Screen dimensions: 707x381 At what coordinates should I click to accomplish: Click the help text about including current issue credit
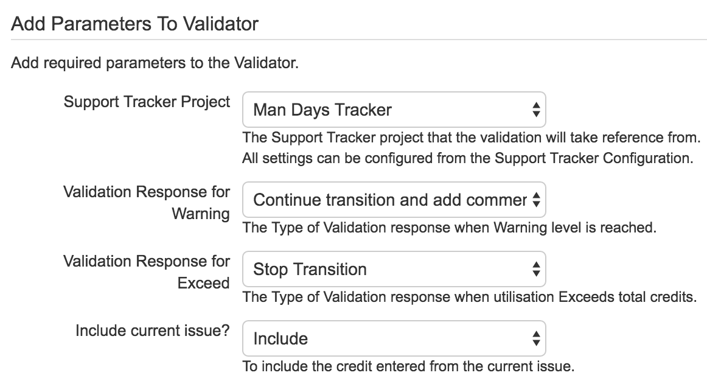[408, 366]
